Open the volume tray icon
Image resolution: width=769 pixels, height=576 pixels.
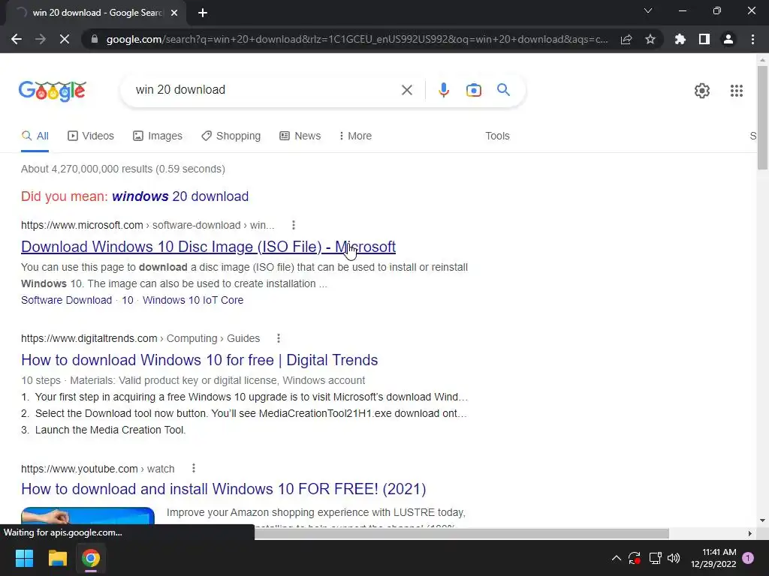[674, 558]
